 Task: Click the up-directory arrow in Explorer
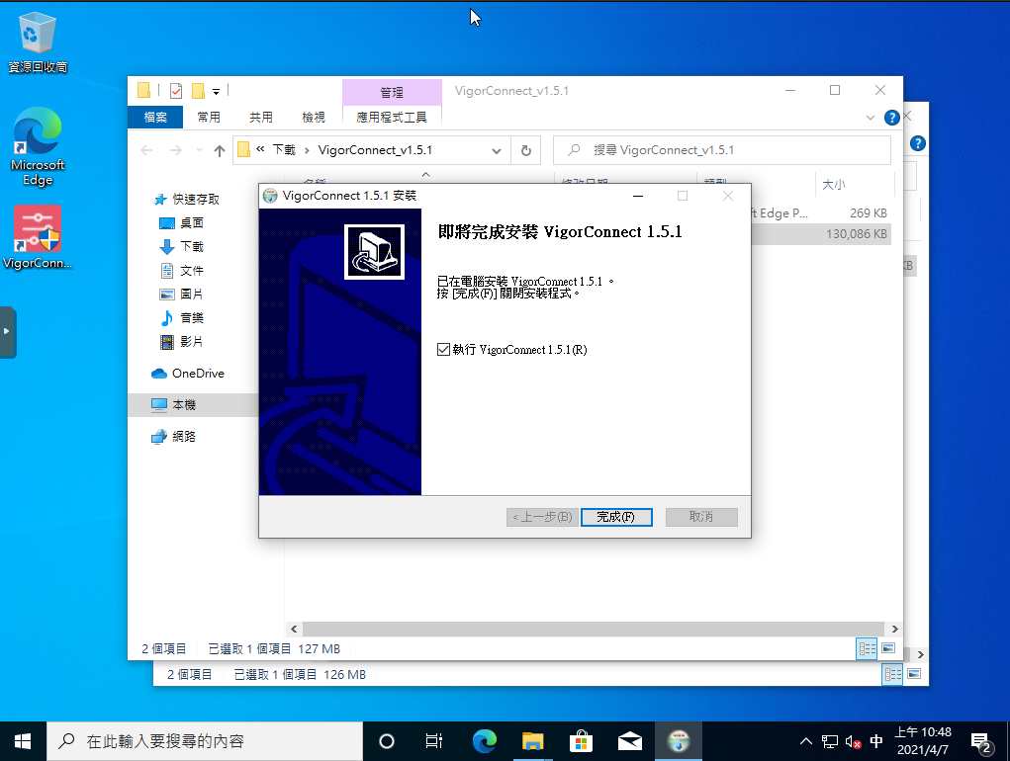coord(220,150)
